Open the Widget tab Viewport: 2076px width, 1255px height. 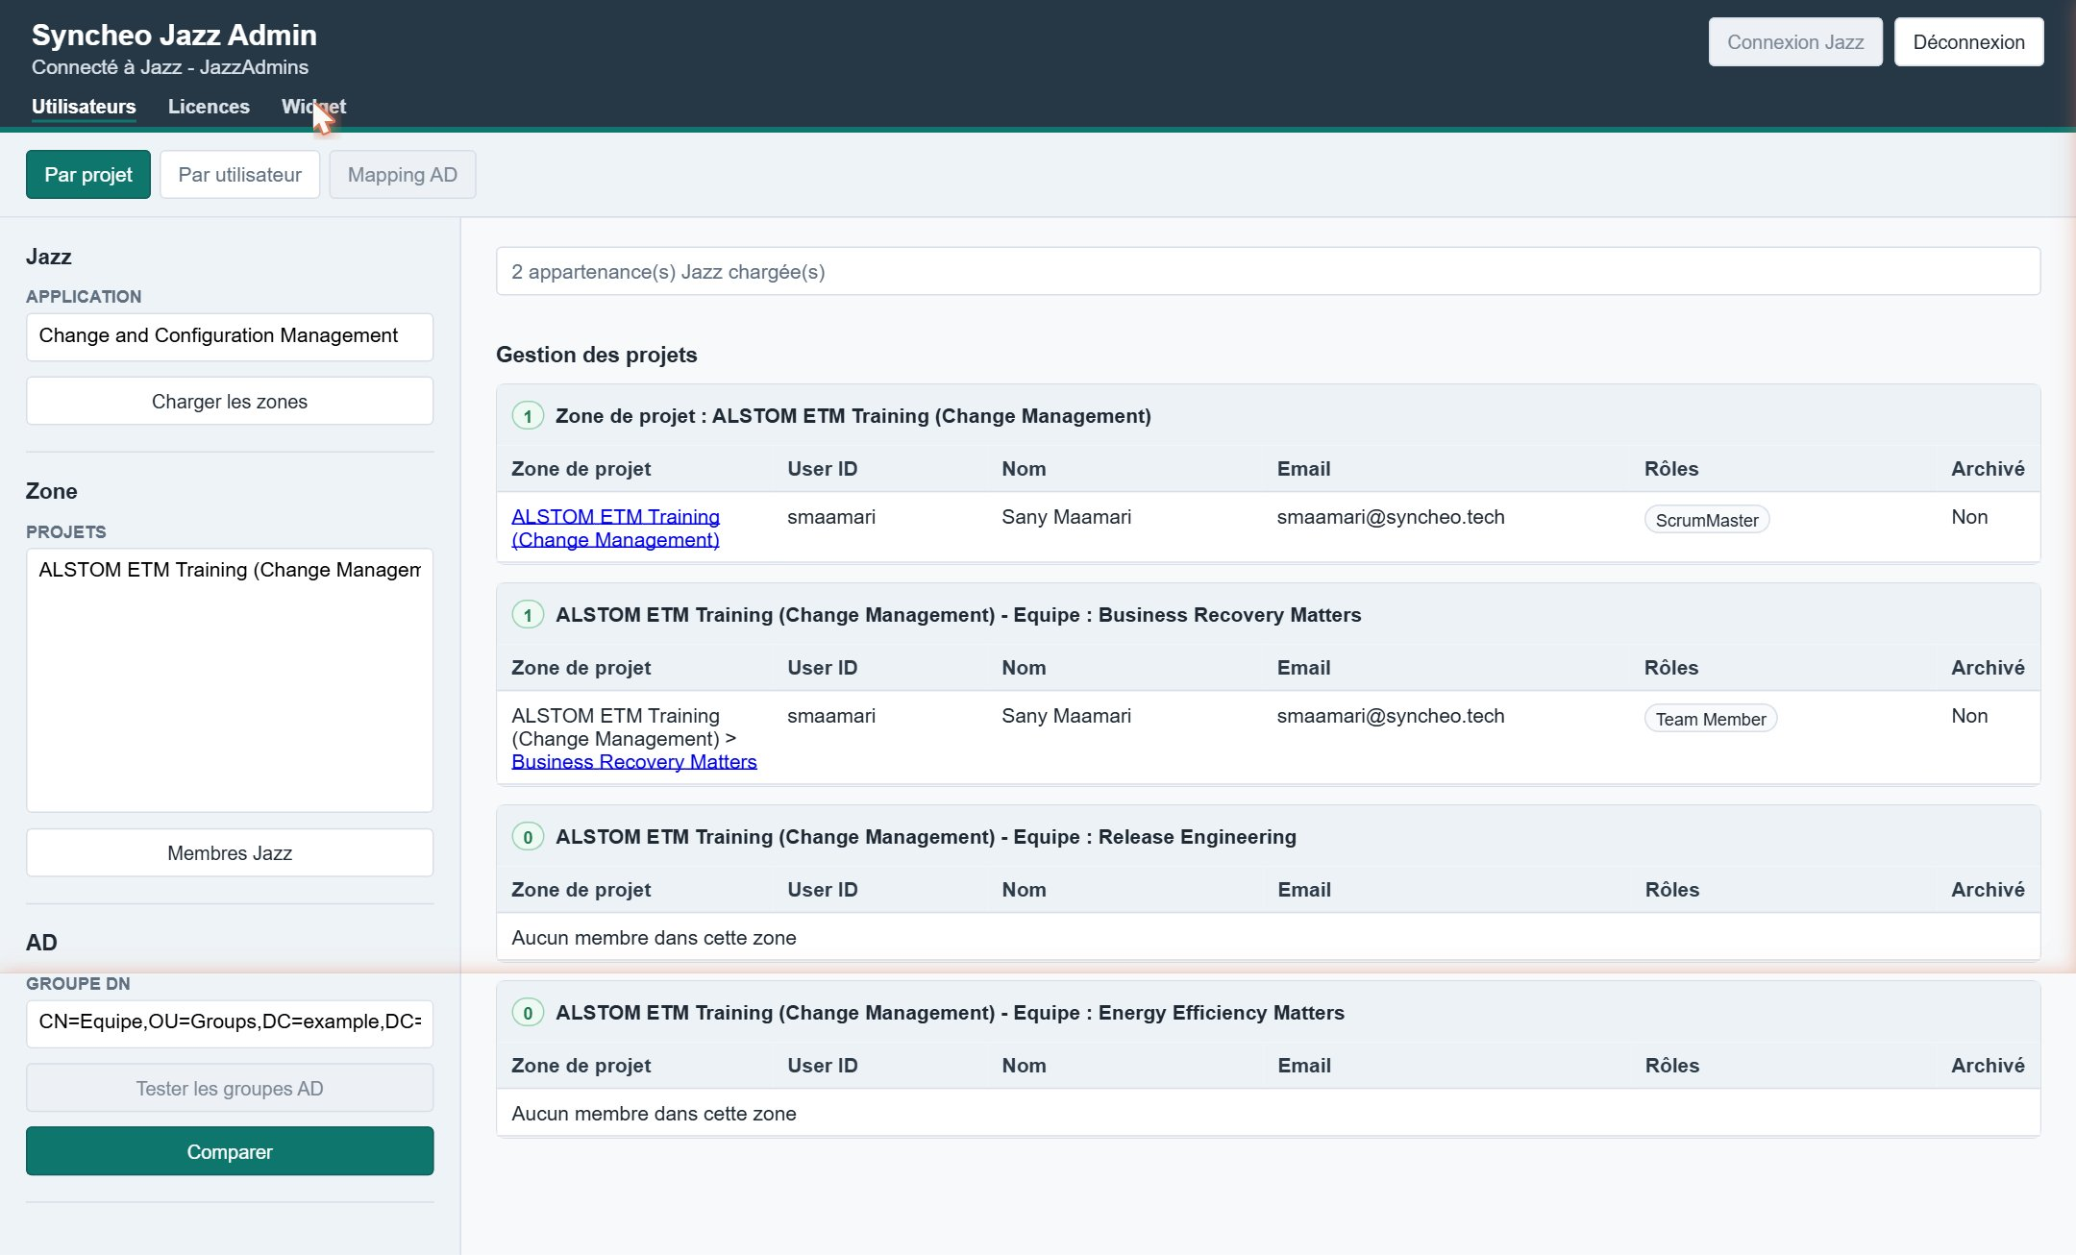(313, 107)
